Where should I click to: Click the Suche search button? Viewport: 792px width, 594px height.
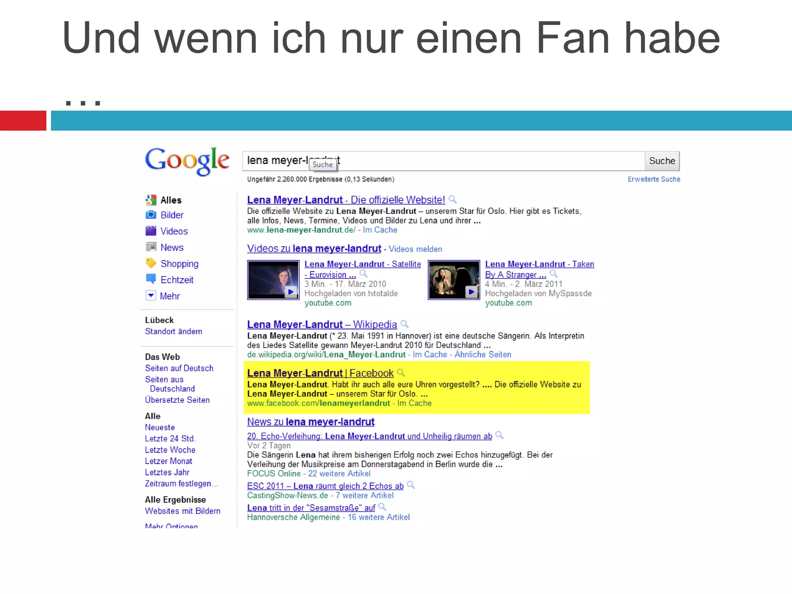pos(662,161)
